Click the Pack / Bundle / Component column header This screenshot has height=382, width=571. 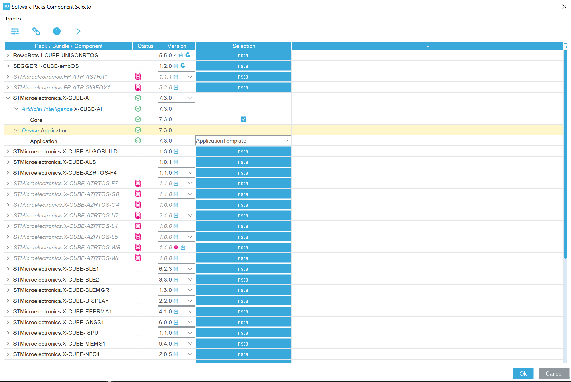[69, 46]
